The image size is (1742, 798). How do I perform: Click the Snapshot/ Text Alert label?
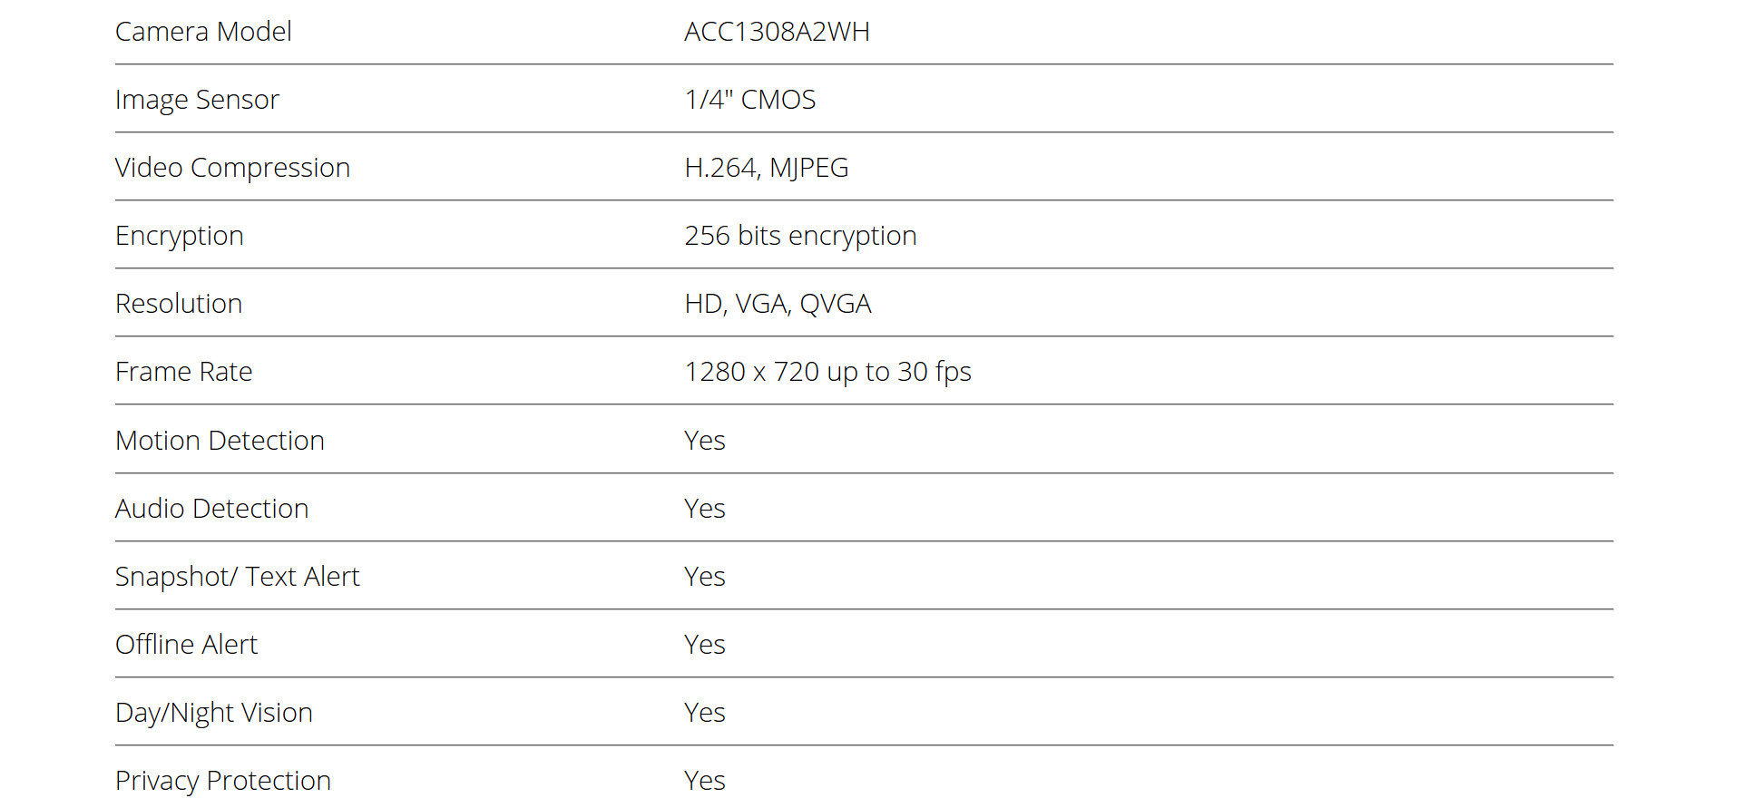(x=238, y=577)
